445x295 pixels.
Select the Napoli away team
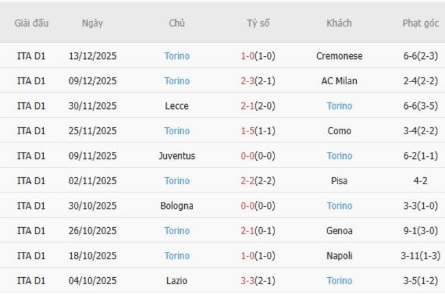[x=340, y=256]
